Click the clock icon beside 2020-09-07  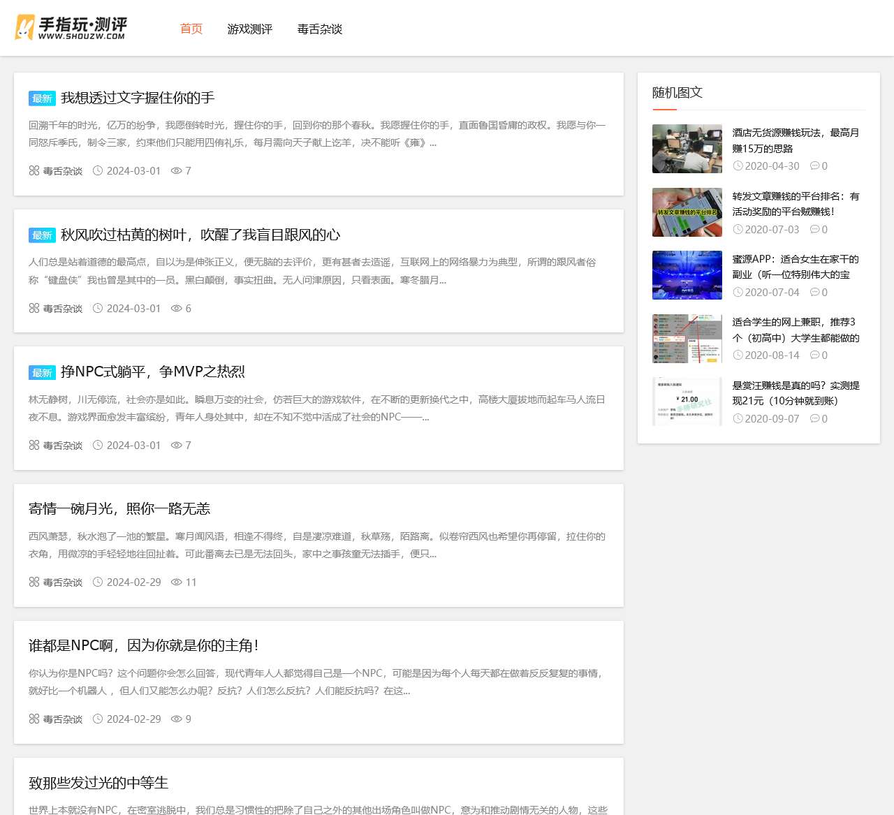point(738,418)
